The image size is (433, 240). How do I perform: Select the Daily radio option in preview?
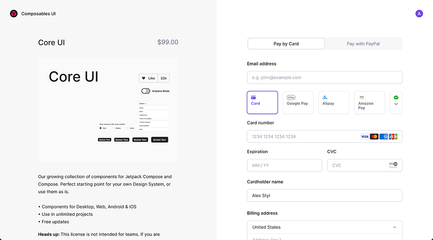pyautogui.click(x=100, y=128)
